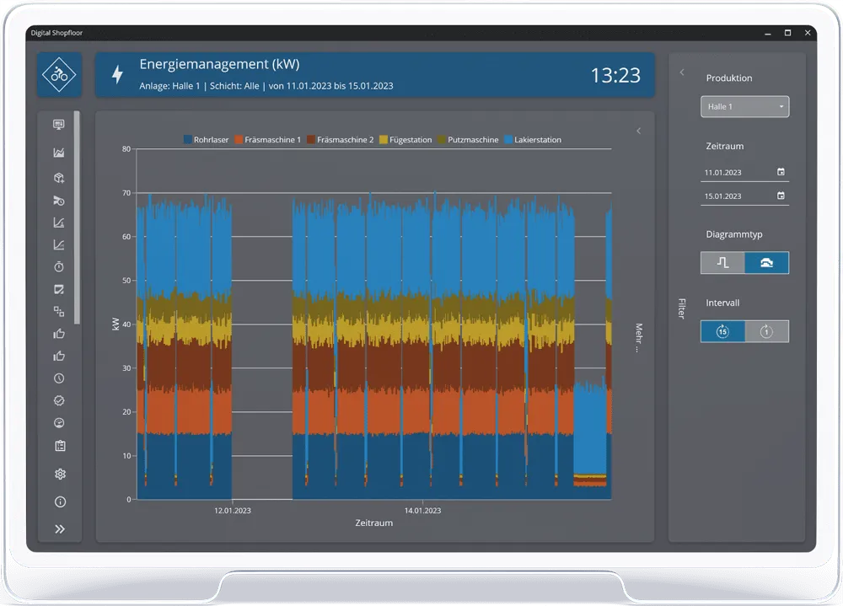This screenshot has width=843, height=606.
Task: Click the Produktion section label
Action: tap(729, 78)
